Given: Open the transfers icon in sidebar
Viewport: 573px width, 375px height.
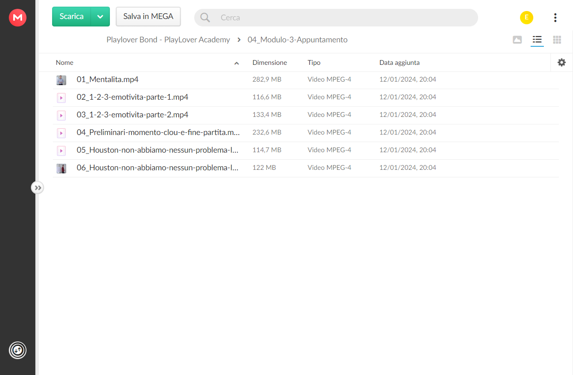Looking at the screenshot, I should pos(18,350).
